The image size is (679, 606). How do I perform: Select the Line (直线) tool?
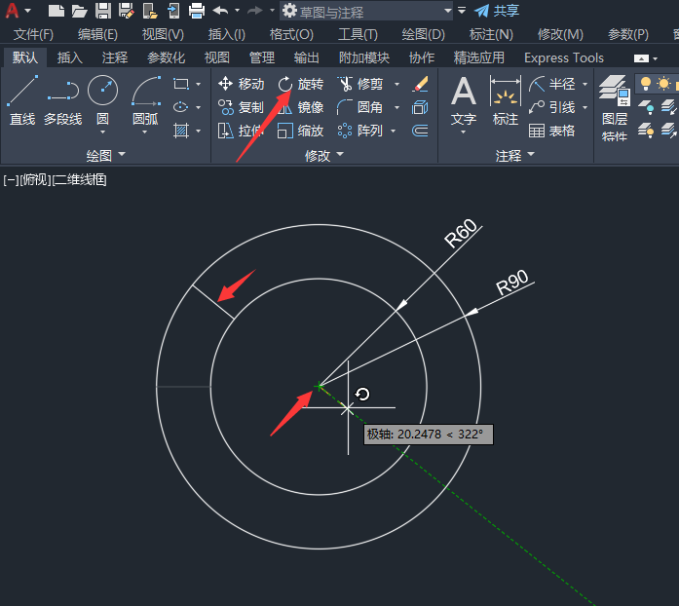point(22,100)
